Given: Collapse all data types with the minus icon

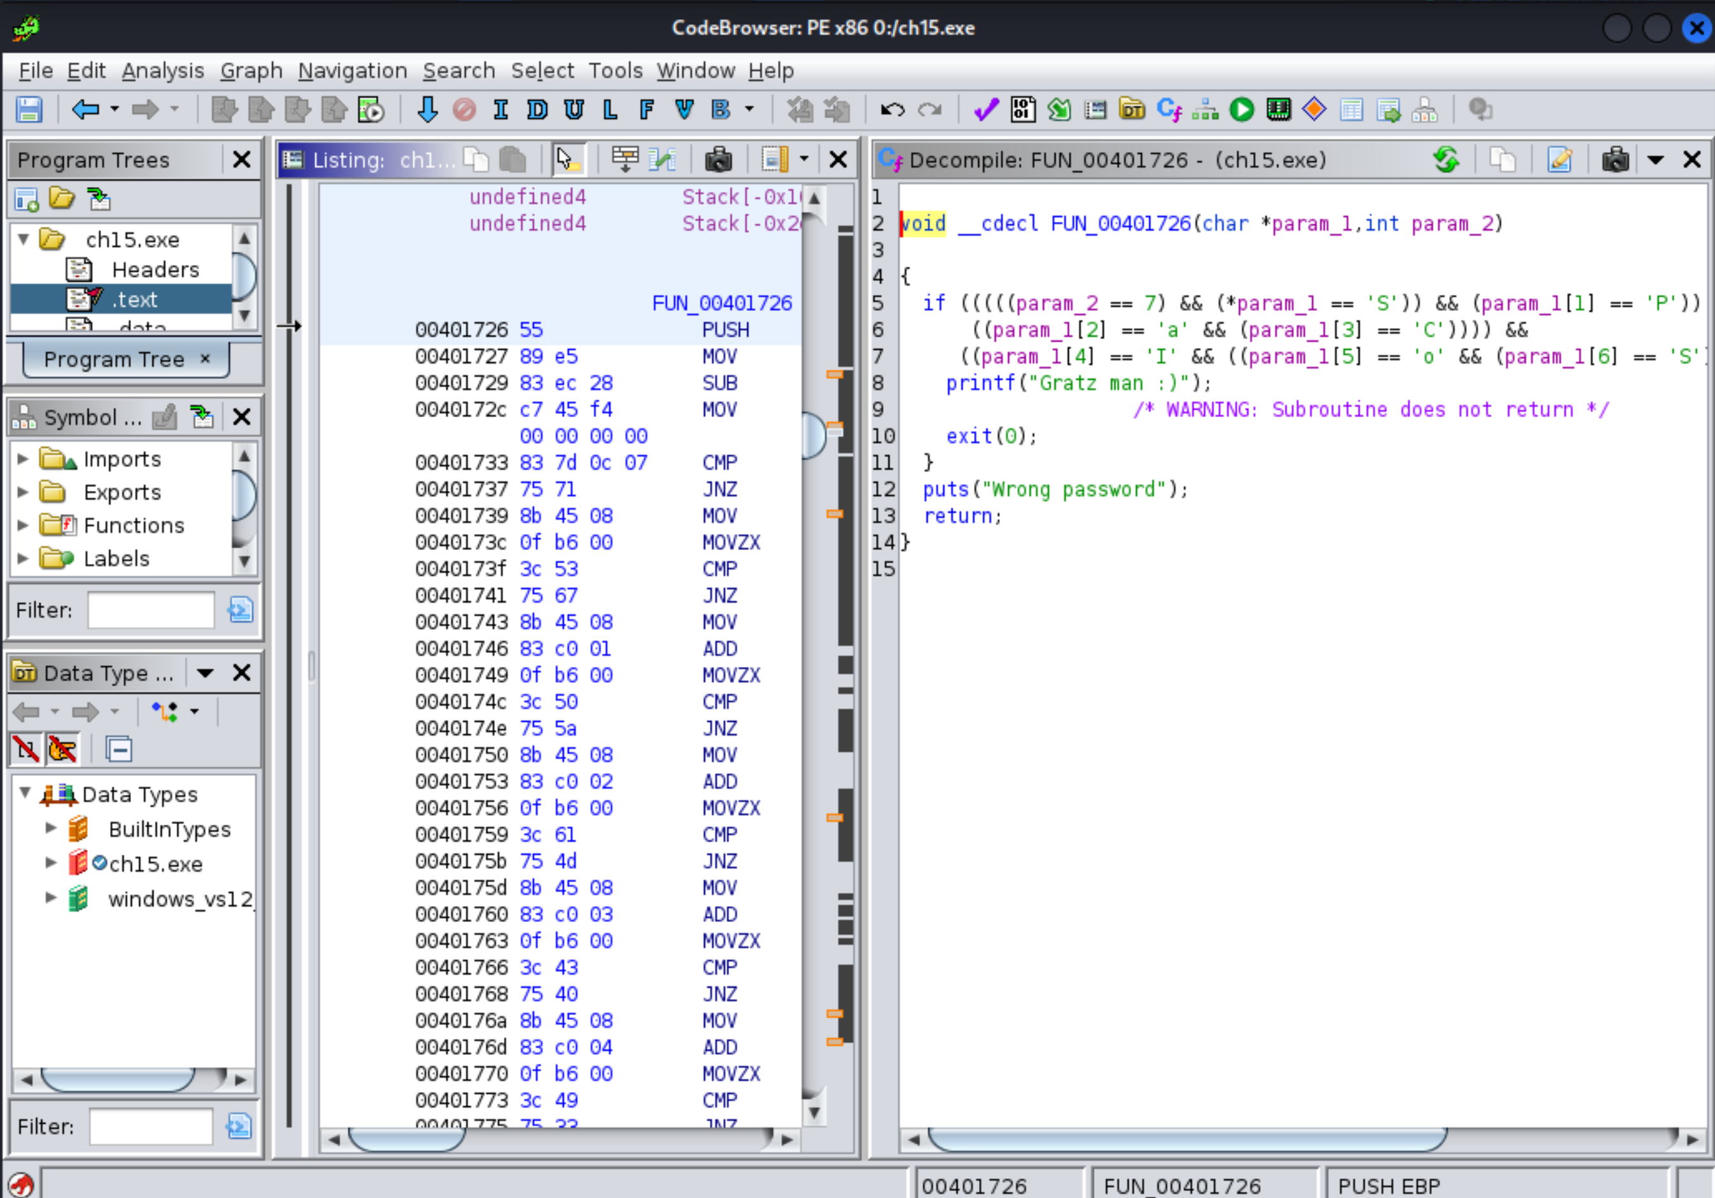Looking at the screenshot, I should coord(119,748).
